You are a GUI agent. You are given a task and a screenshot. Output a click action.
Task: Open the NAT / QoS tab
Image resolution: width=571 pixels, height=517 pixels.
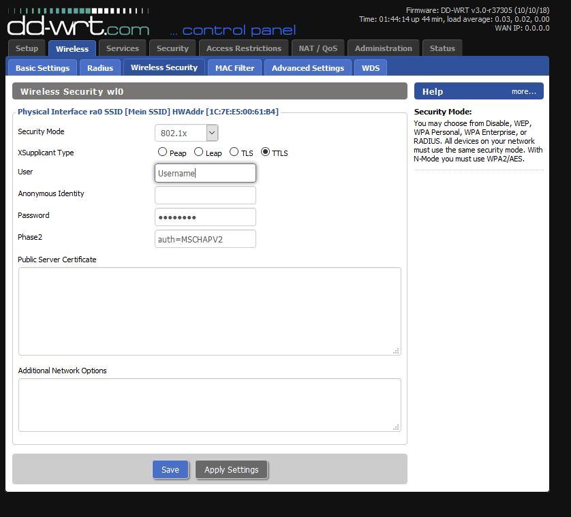pyautogui.click(x=318, y=48)
